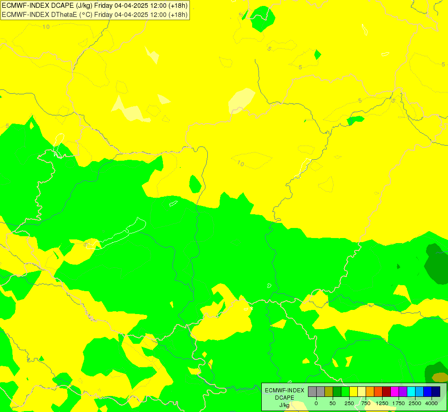Click the legend value label 50
The height and width of the screenshot is (412, 448).
click(x=333, y=403)
